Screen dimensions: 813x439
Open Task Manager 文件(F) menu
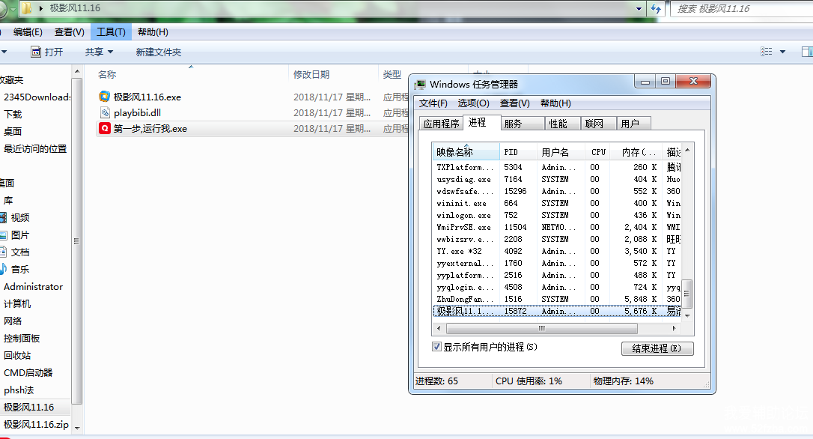coord(433,103)
